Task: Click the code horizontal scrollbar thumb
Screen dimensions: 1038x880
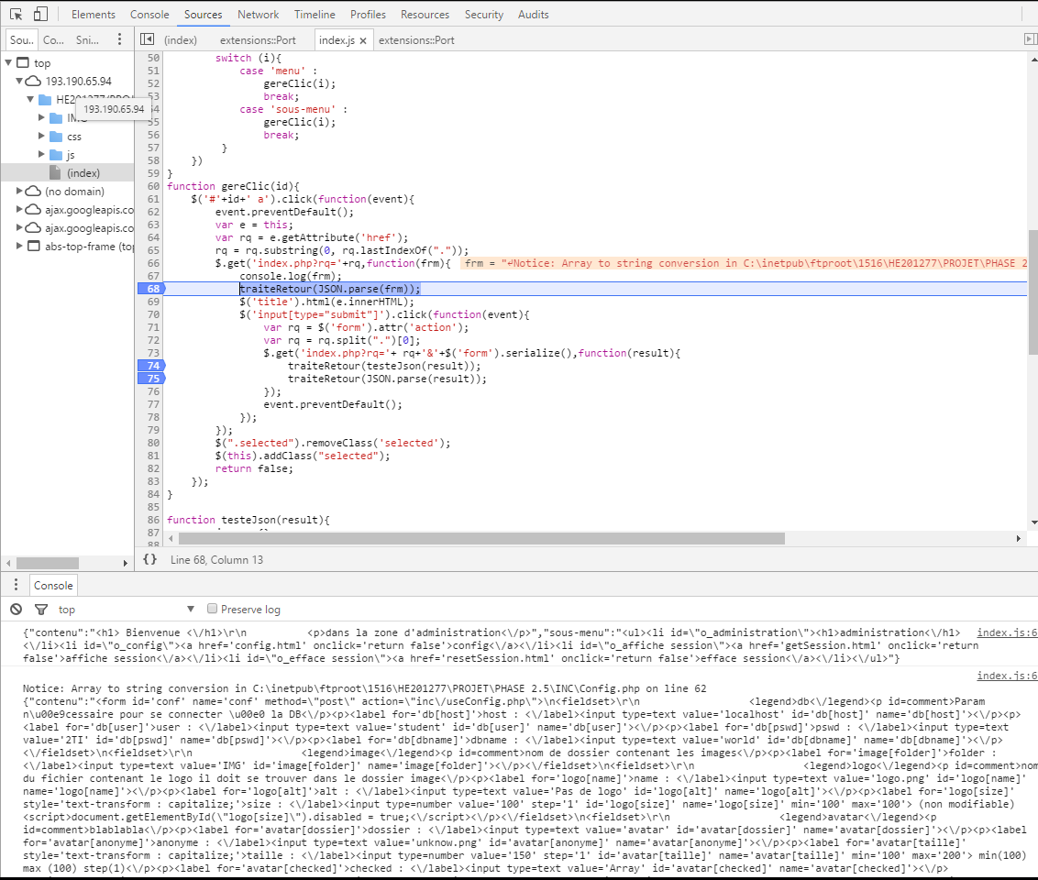Action: (480, 539)
